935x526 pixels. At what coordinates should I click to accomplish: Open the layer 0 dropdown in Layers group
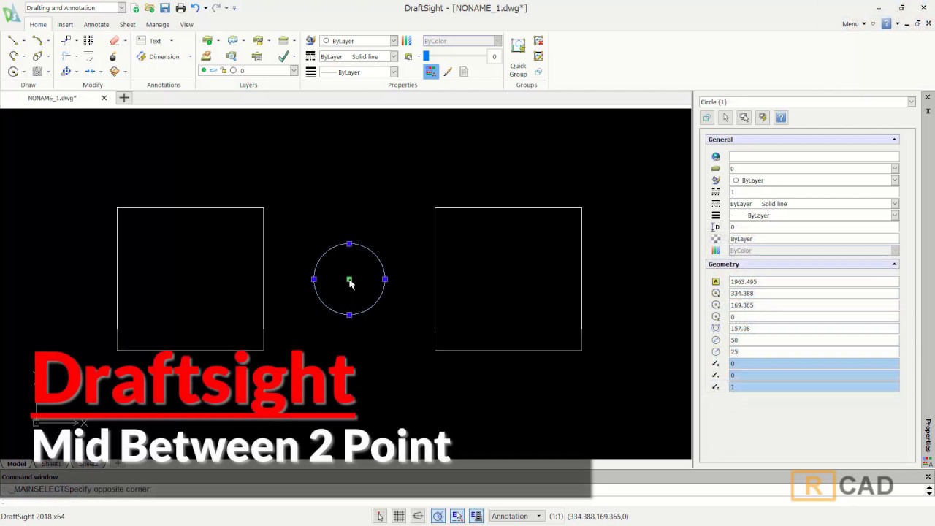248,71
